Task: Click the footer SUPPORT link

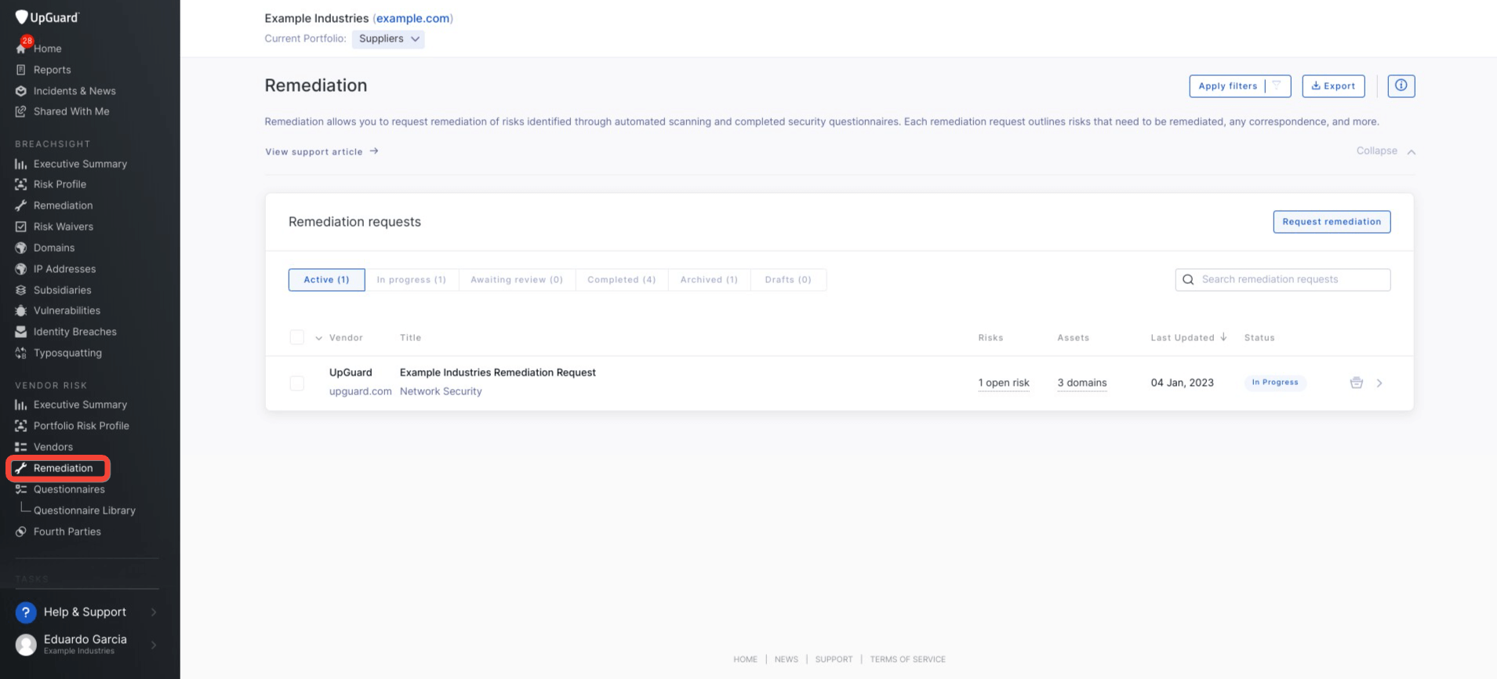Action: tap(834, 659)
